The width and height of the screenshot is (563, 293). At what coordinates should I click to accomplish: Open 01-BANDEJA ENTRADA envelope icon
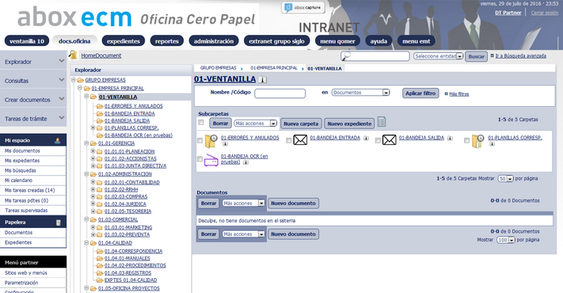[300, 139]
